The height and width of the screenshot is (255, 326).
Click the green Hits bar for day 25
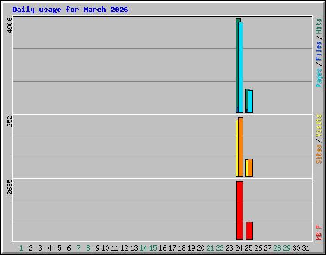point(246,100)
